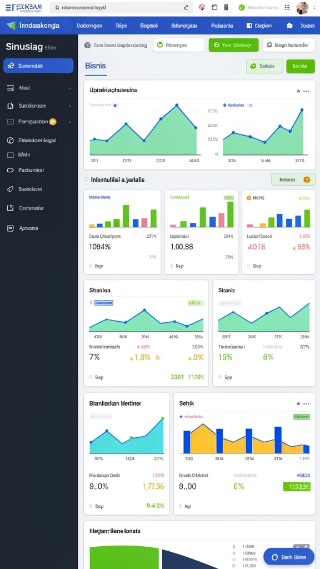Open the Pudesonia menu in navigation bar
Image resolution: width=320 pixels, height=569 pixels.
[222, 26]
